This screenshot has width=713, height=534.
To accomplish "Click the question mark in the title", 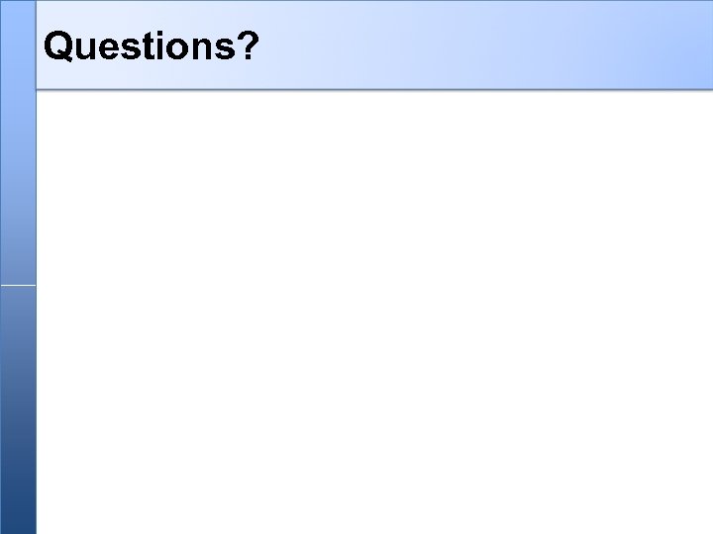I will click(250, 45).
